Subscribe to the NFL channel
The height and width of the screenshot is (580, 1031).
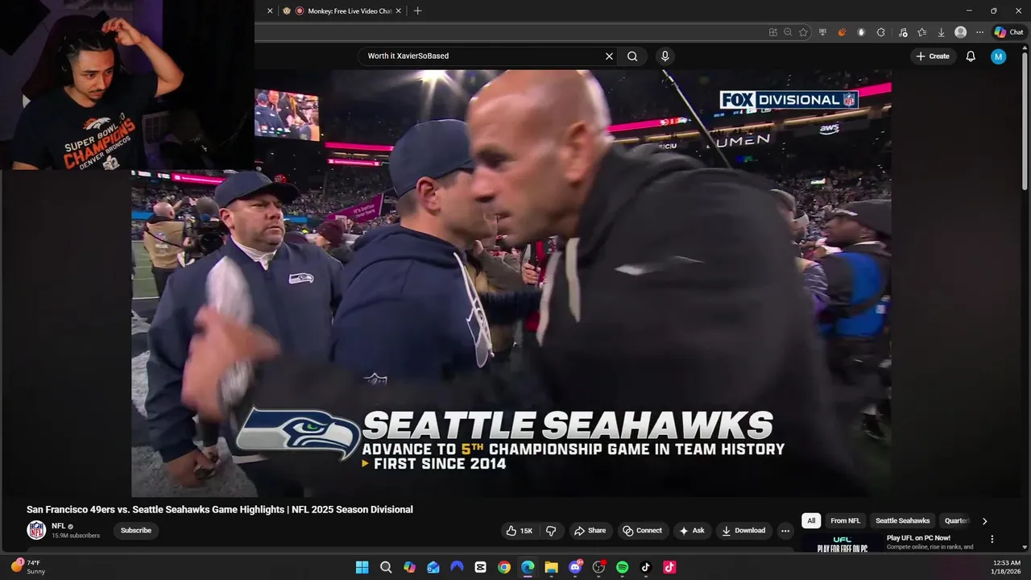tap(136, 531)
